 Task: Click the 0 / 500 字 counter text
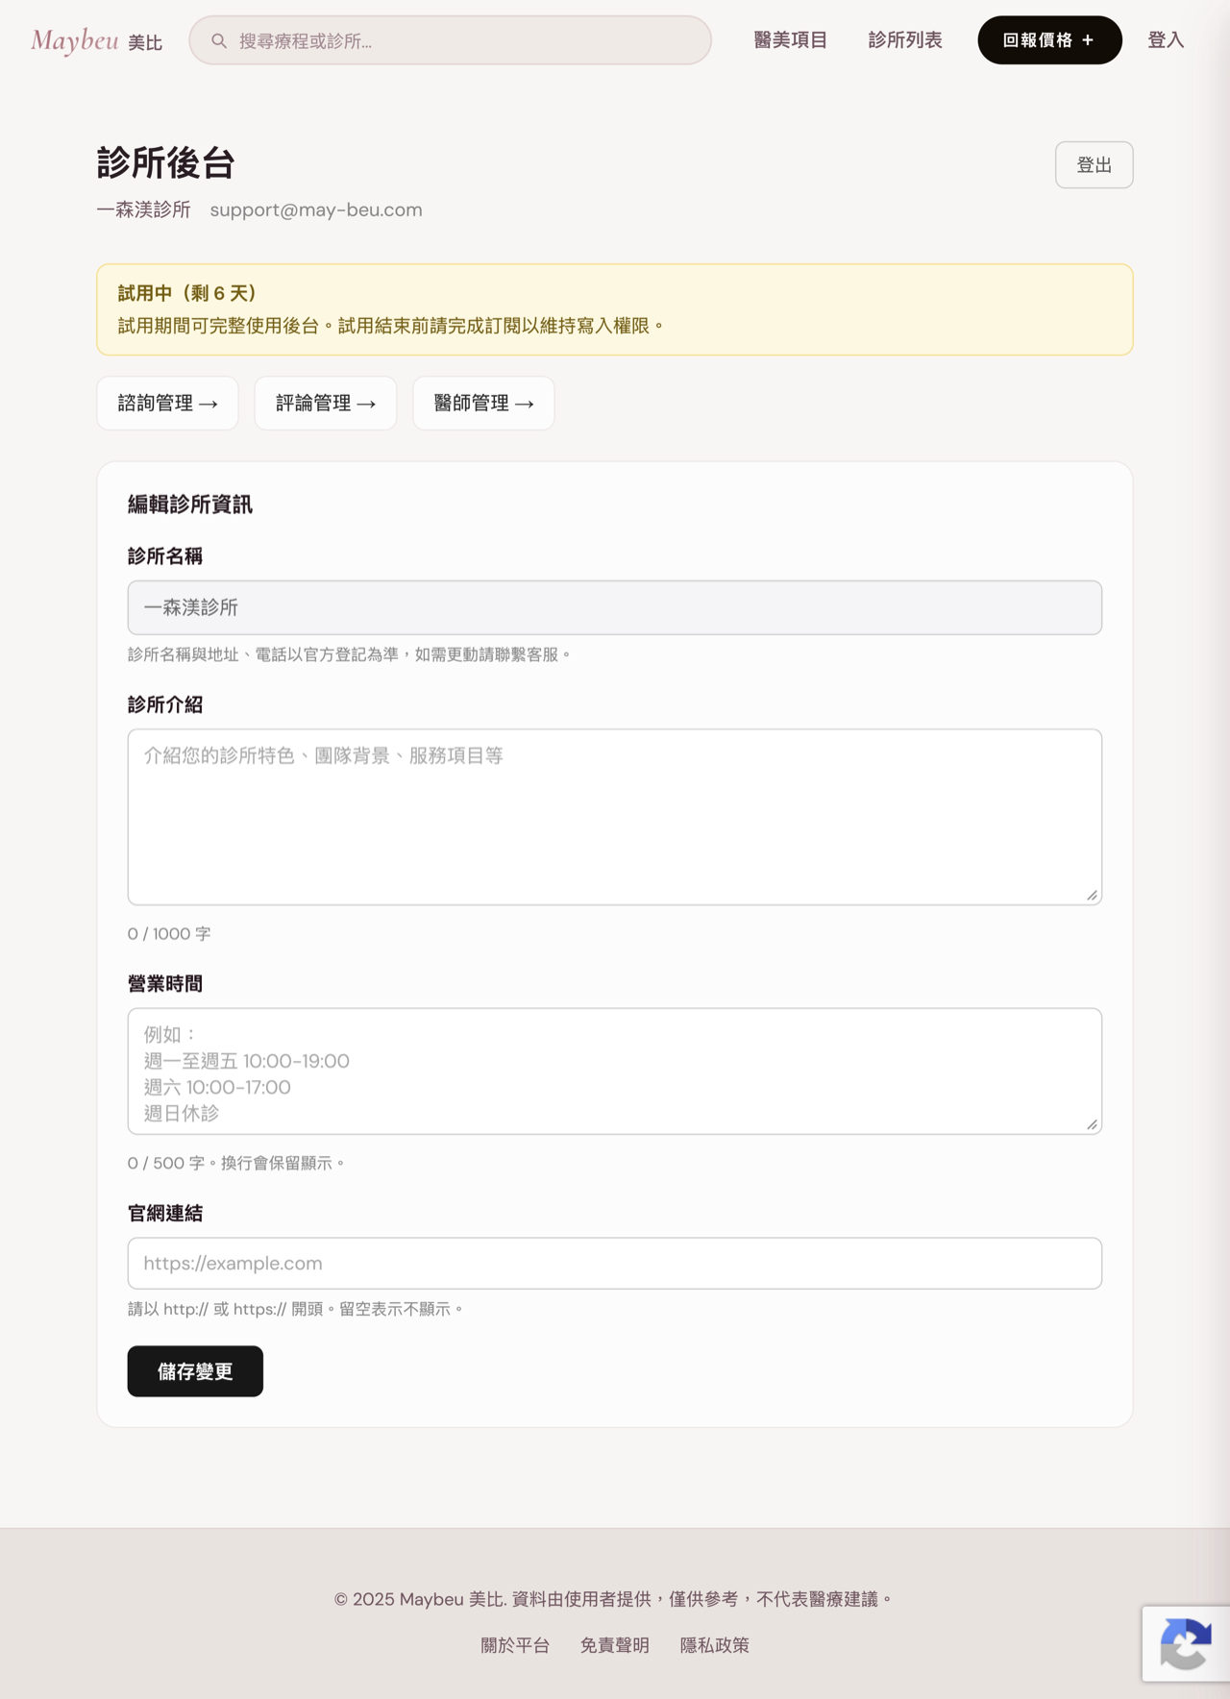pos(236,1163)
